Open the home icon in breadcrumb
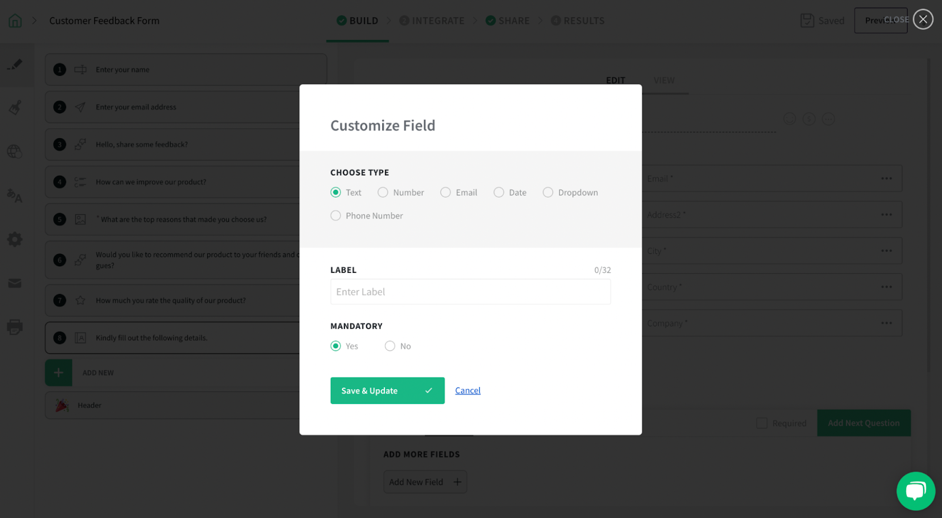The height and width of the screenshot is (518, 942). 15,21
